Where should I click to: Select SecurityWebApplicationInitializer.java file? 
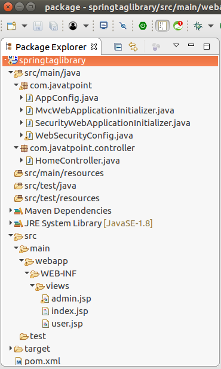[112, 123]
